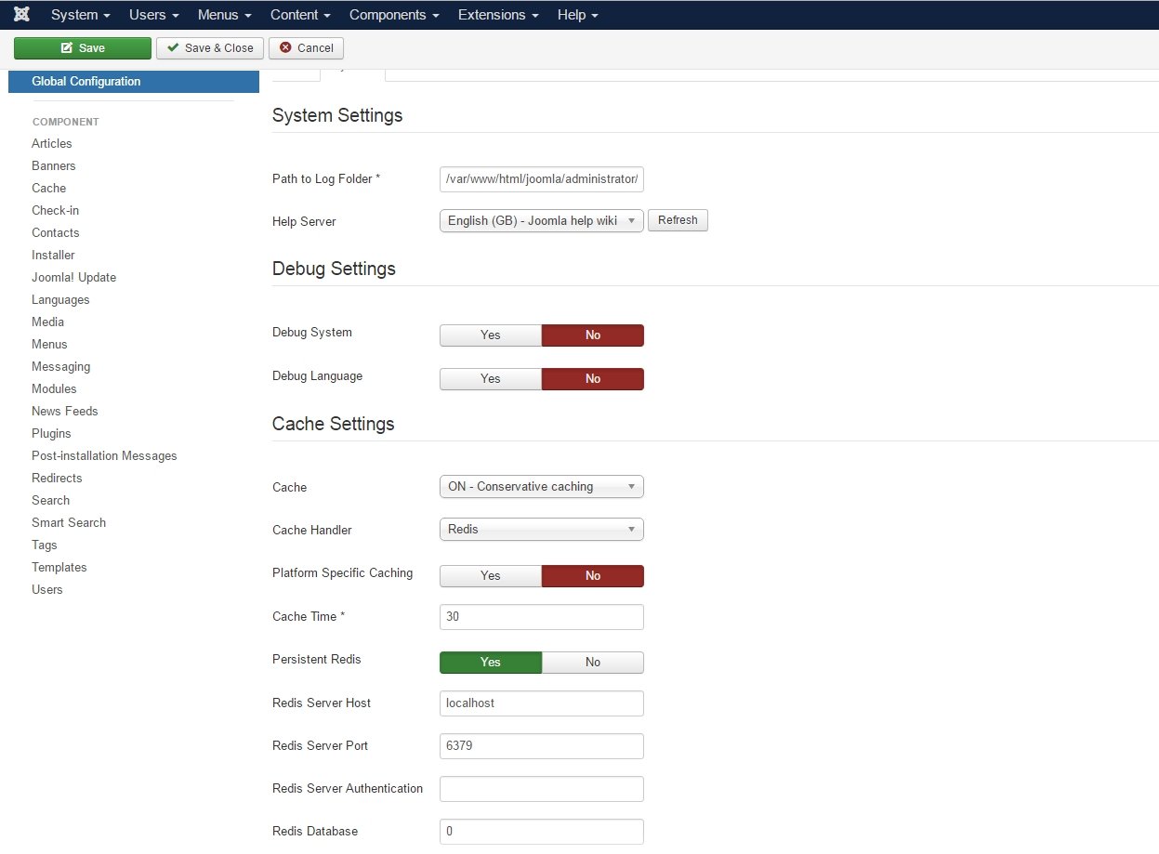Image resolution: width=1159 pixels, height=854 pixels.
Task: Enable Debug Language with Yes
Action: 490,379
